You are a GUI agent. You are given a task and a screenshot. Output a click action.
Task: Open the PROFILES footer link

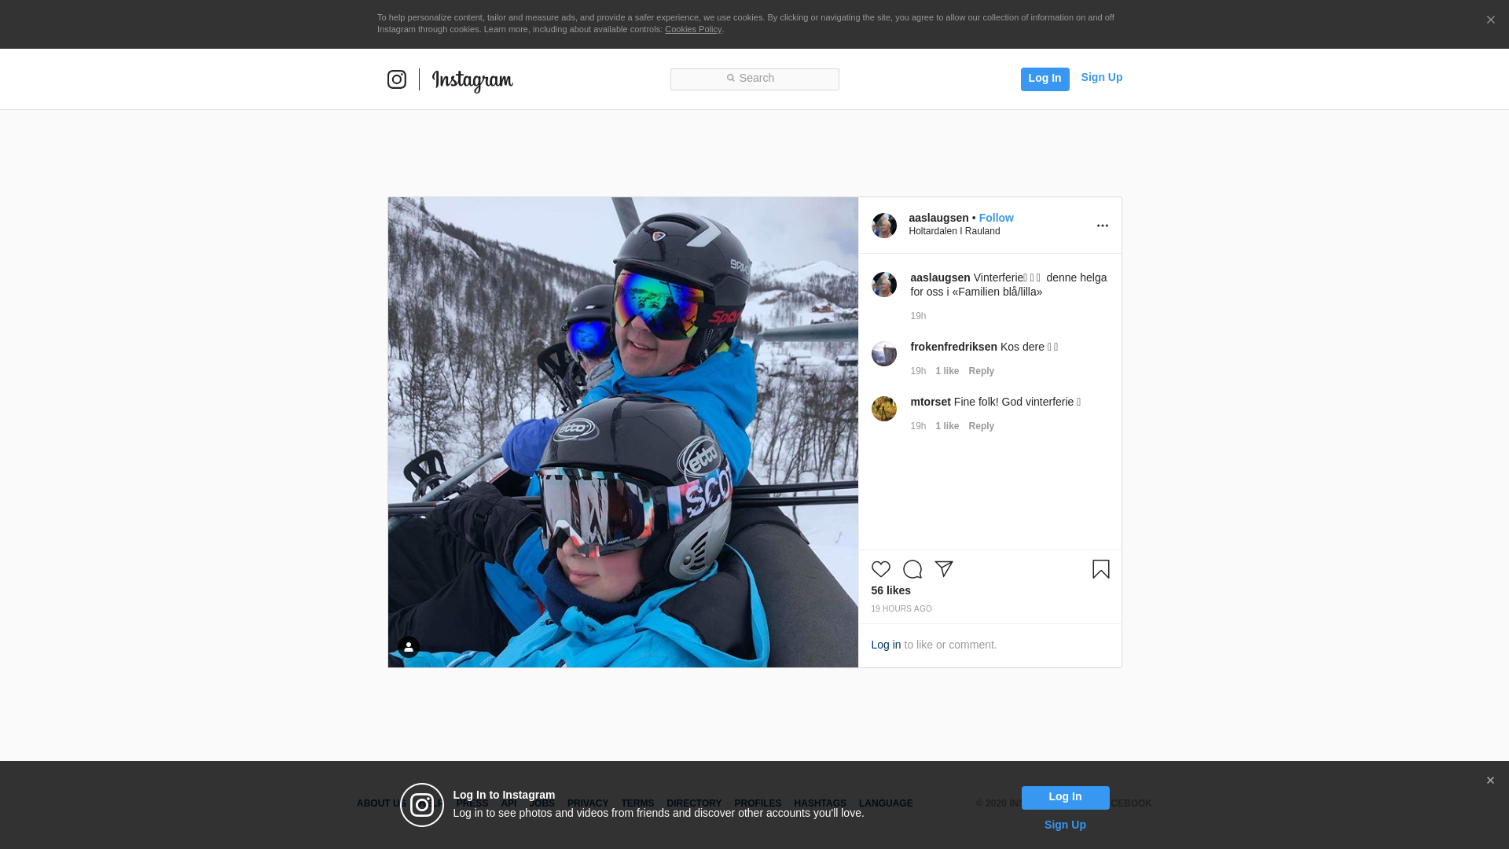pos(758,803)
